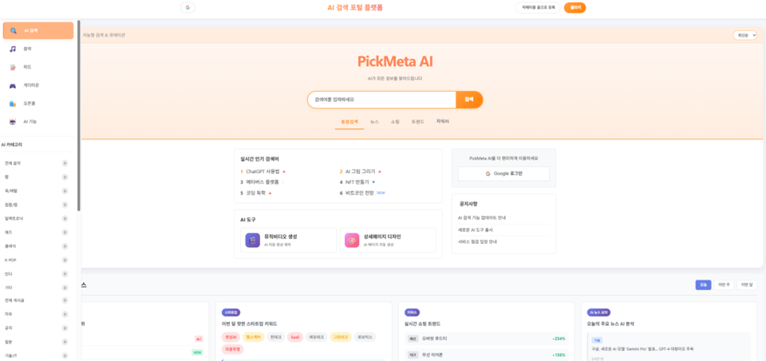Select the 통합검색 tab

click(x=349, y=121)
